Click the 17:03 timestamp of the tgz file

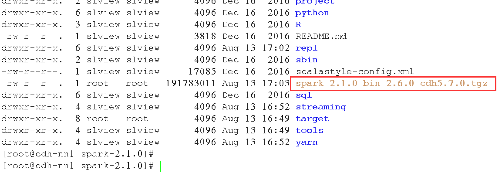tap(276, 84)
